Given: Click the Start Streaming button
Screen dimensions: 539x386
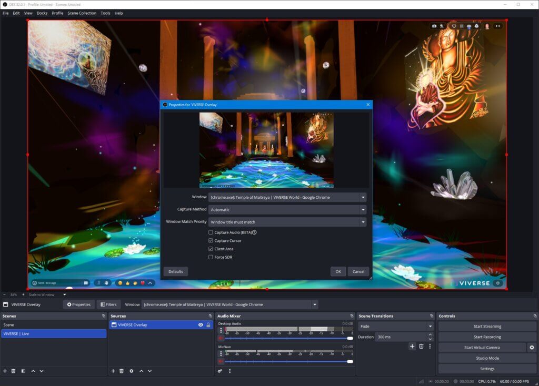Looking at the screenshot, I should coord(487,327).
